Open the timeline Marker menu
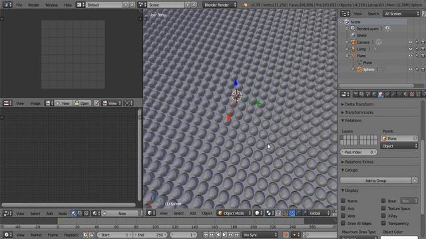Image resolution: width=426 pixels, height=239 pixels. 36,235
